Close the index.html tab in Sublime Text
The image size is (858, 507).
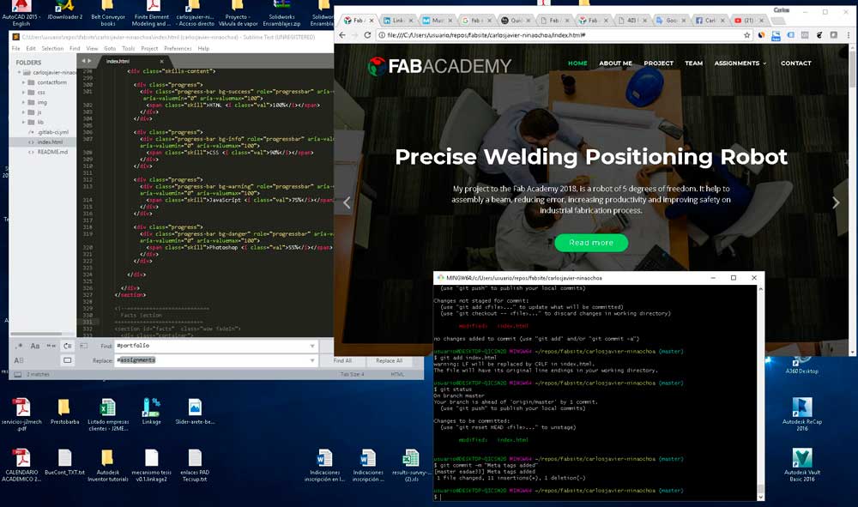[x=161, y=61]
